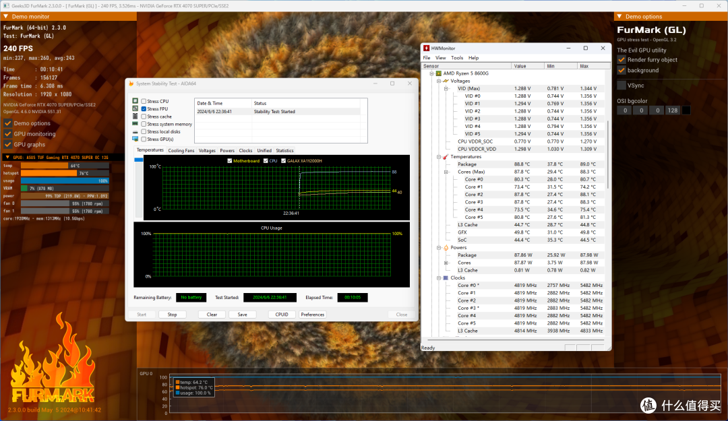Collapse the Powers node in HWMonitor
Screen dimensions: 728x421
click(x=439, y=247)
